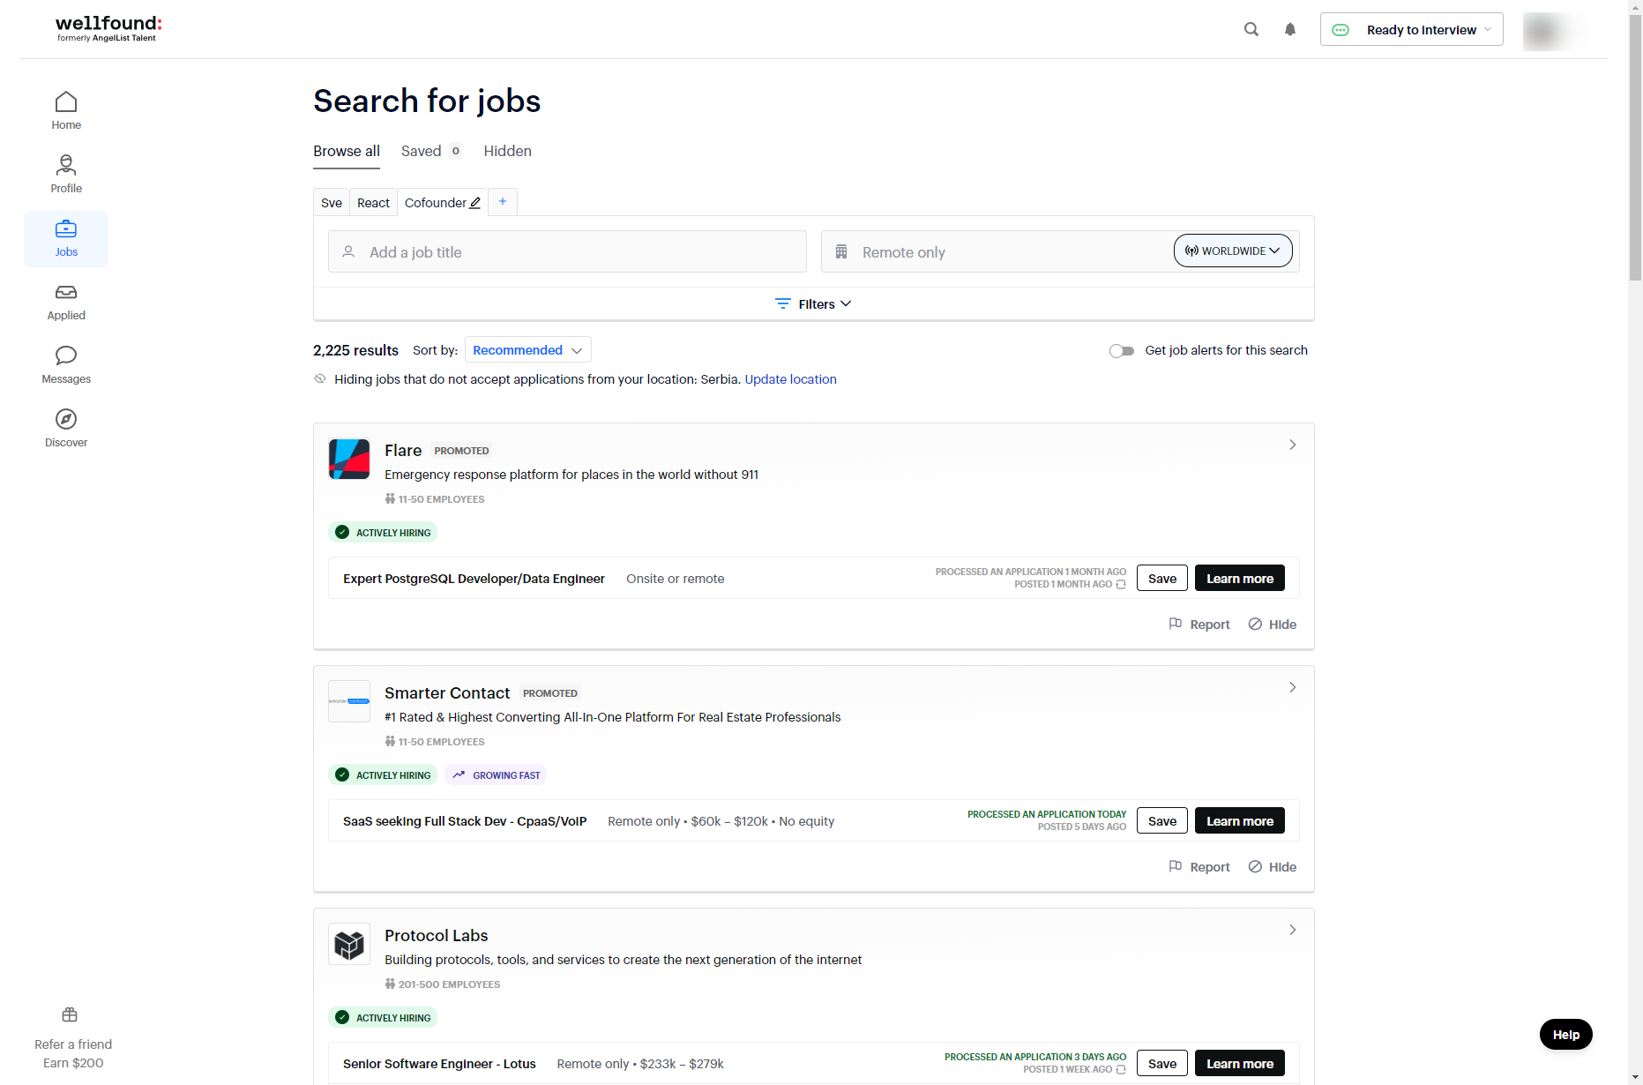
Task: Go to Home in sidebar
Action: (x=66, y=111)
